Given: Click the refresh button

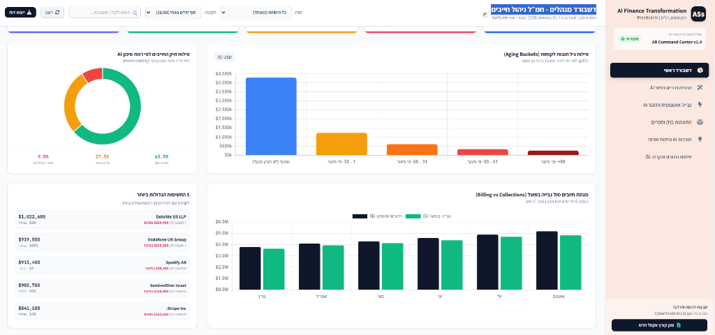Looking at the screenshot, I should pyautogui.click(x=52, y=13).
